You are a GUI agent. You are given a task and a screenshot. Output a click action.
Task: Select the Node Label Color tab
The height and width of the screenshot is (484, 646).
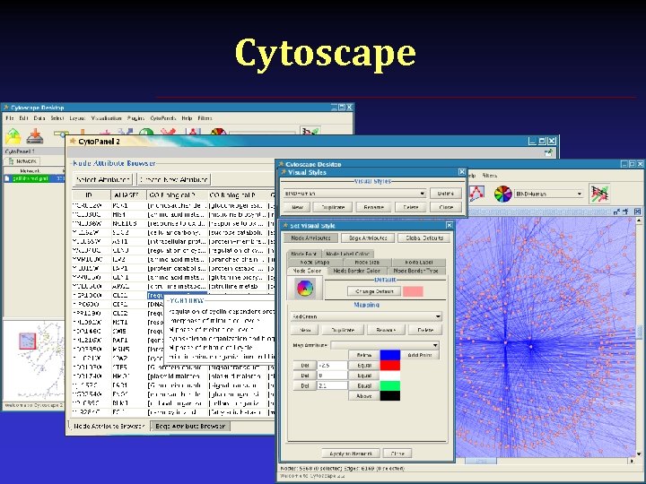(x=348, y=254)
